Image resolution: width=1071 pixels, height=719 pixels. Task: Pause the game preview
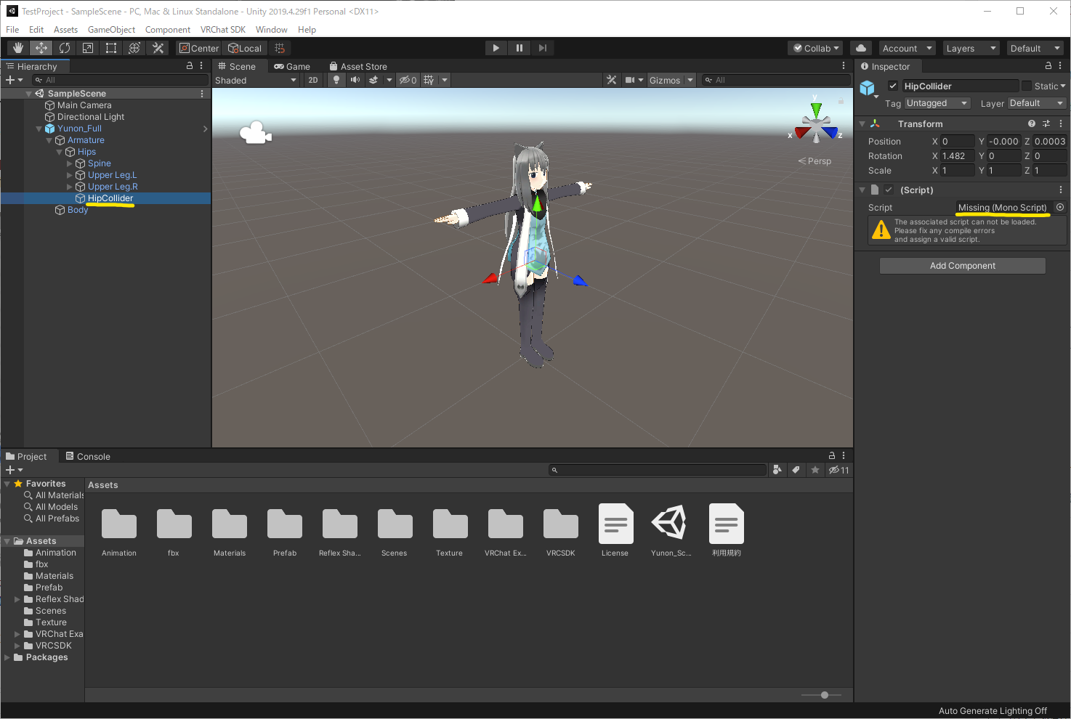[x=520, y=48]
